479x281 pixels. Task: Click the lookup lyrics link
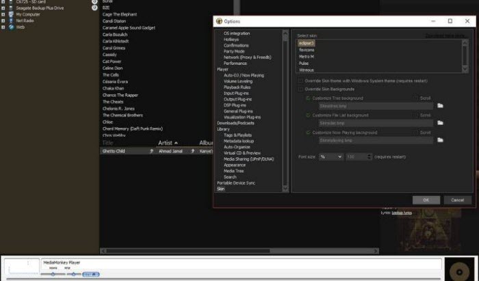[x=402, y=213]
